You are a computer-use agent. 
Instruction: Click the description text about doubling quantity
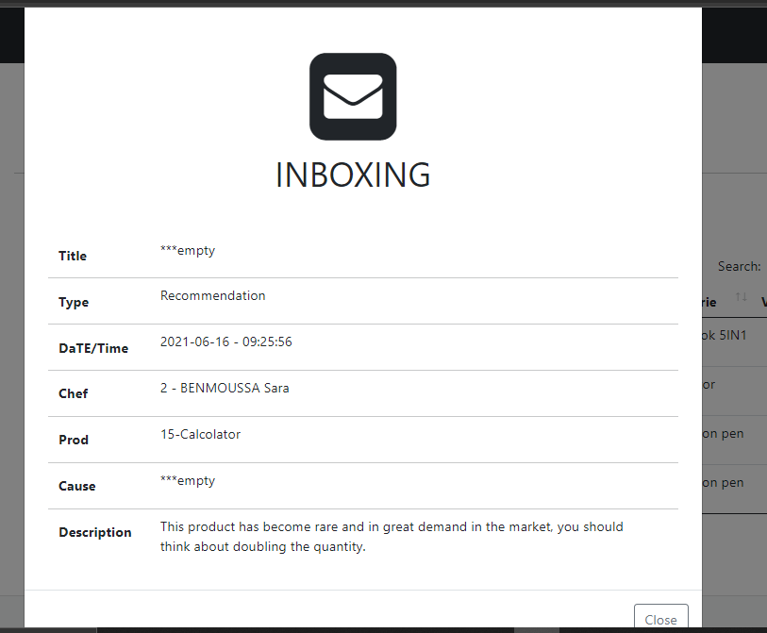(392, 537)
